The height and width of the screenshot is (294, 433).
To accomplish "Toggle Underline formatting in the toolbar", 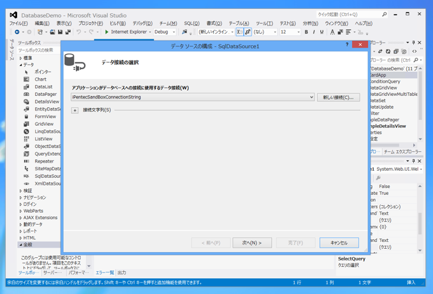I will tap(322, 32).
